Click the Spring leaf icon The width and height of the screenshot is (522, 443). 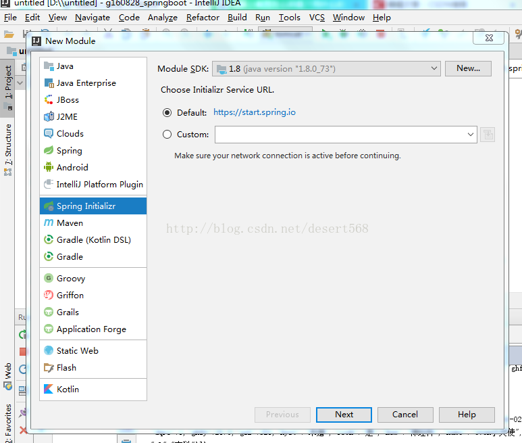[49, 150]
